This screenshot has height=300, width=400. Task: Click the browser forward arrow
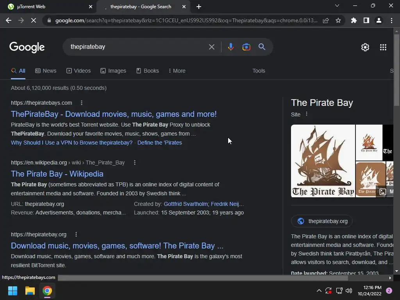[21, 20]
